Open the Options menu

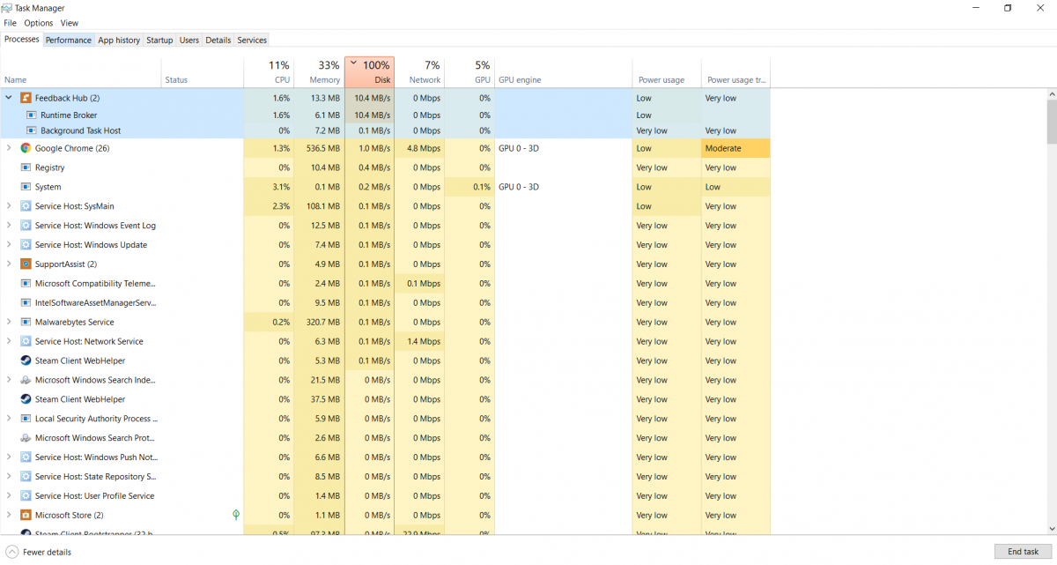(39, 23)
